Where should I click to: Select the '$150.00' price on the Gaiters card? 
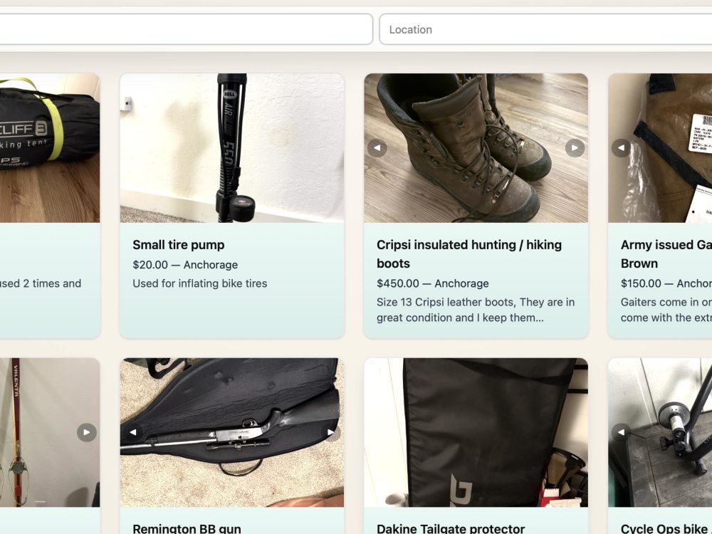[641, 283]
